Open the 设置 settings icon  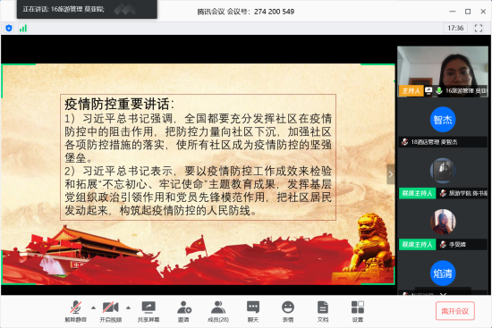click(358, 311)
